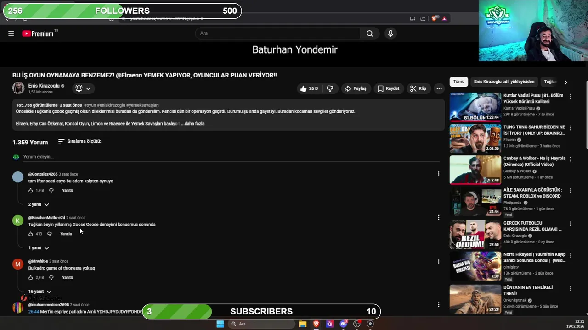The width and height of the screenshot is (588, 330).
Task: Click the #yemeksavaşları hashtag
Action: [142, 105]
